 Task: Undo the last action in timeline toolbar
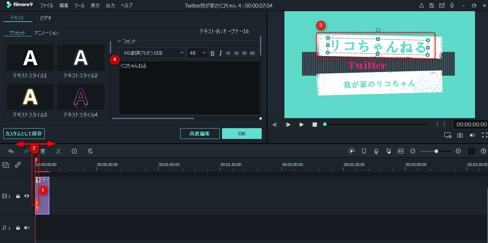pyautogui.click(x=11, y=151)
